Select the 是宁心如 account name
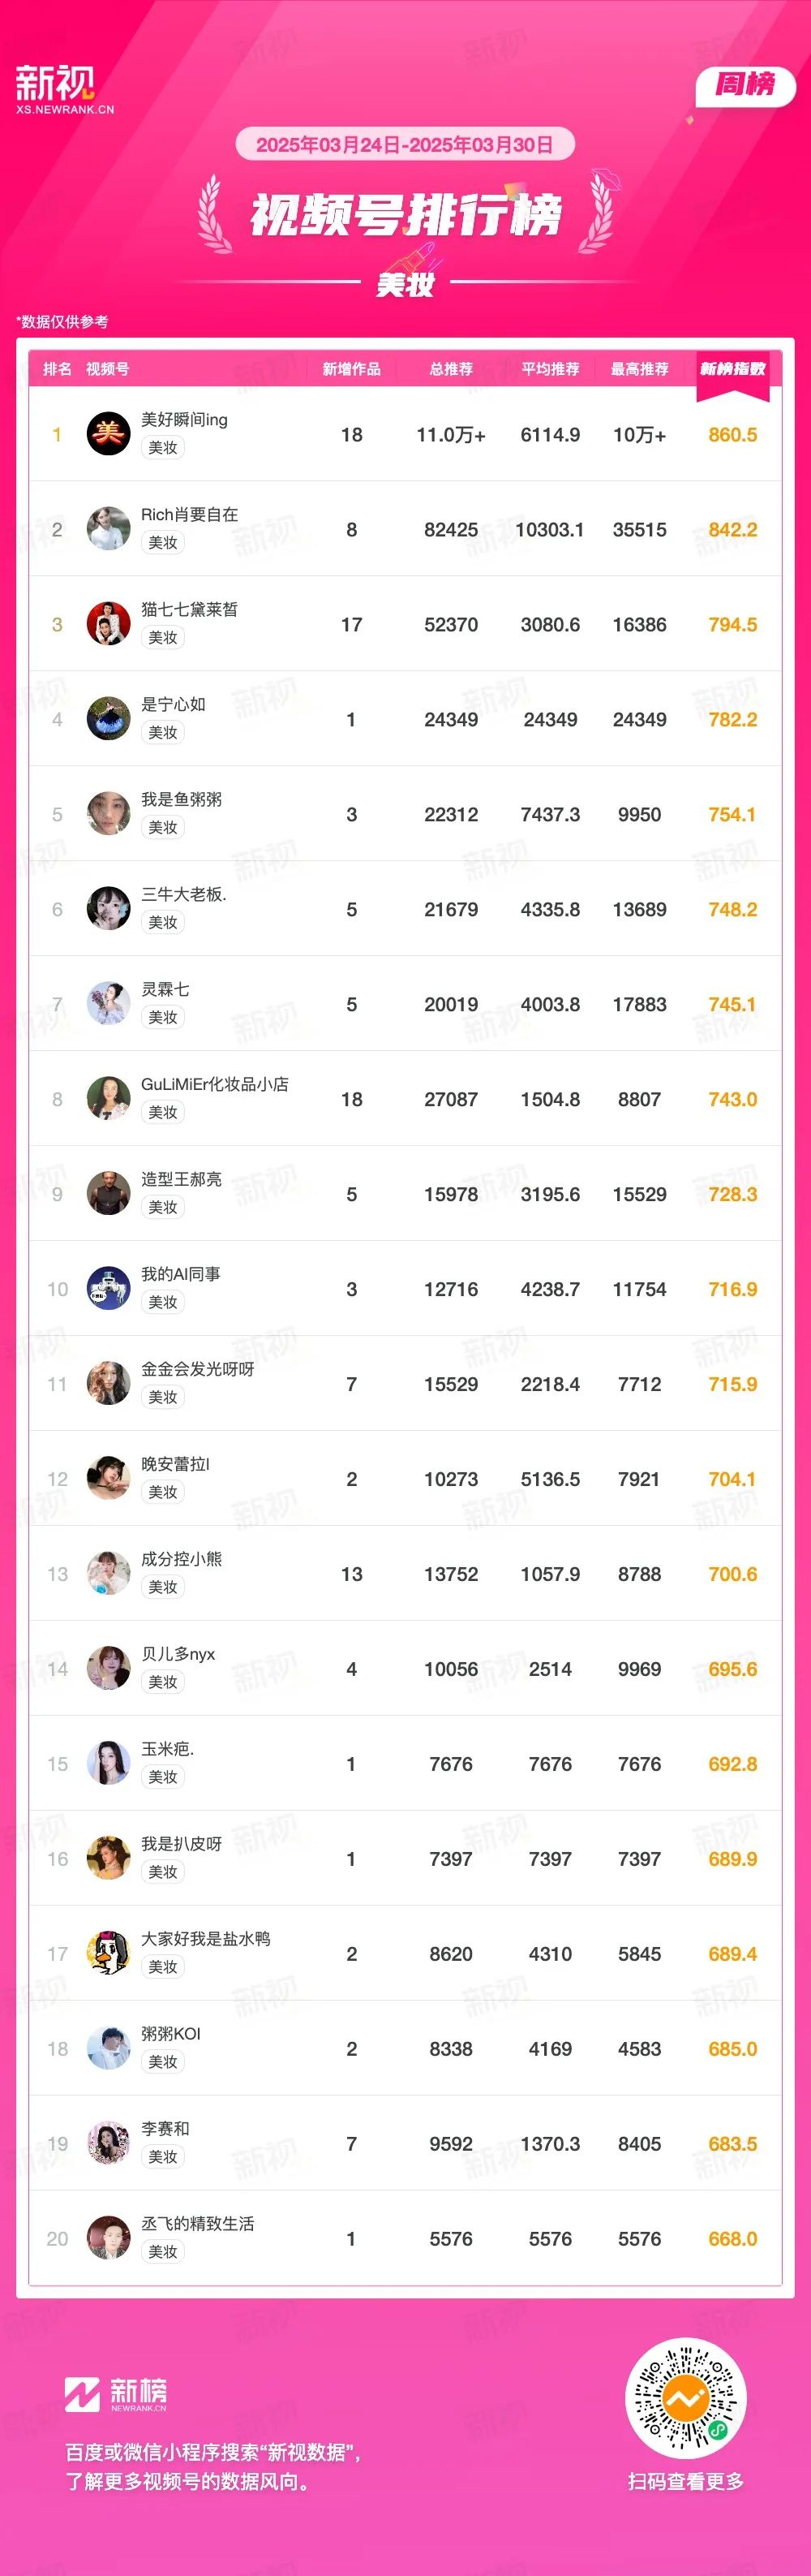The width and height of the screenshot is (811, 2576). (x=173, y=704)
